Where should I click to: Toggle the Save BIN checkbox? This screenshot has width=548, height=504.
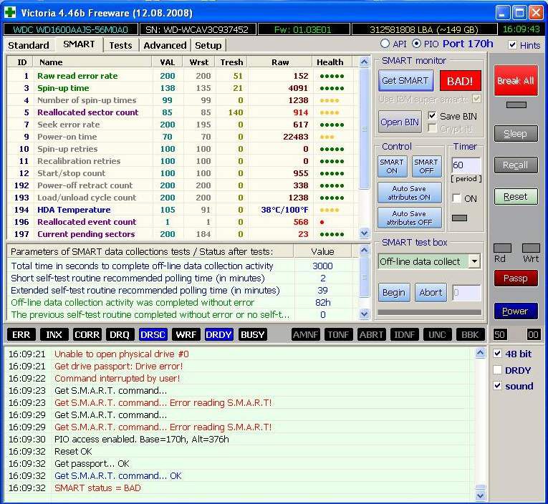pyautogui.click(x=433, y=115)
